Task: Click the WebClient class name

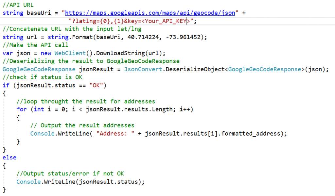Action: (70, 53)
